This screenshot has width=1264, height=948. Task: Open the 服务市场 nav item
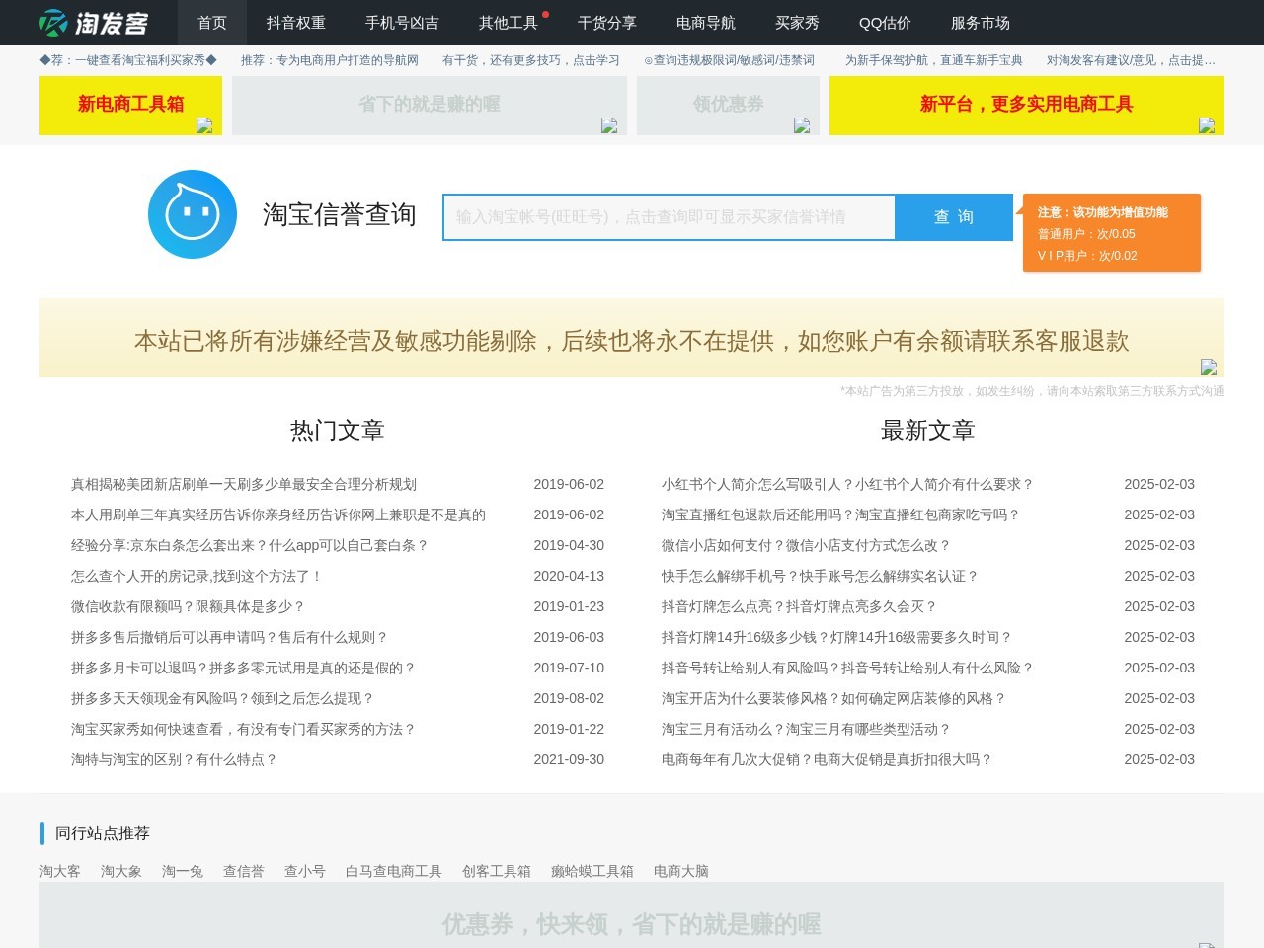pos(981,23)
